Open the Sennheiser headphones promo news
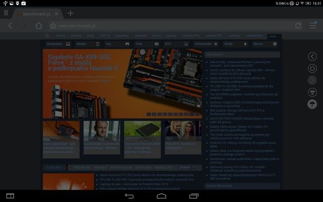This screenshot has height=202, width=323. tap(245, 160)
